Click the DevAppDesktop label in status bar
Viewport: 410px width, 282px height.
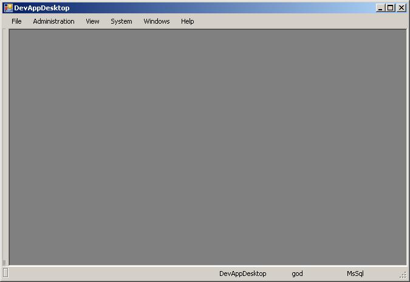pyautogui.click(x=243, y=274)
